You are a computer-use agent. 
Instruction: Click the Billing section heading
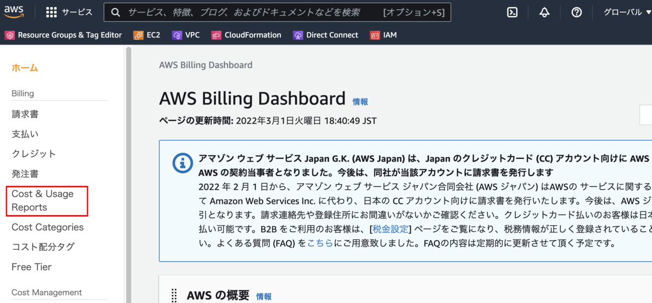coord(23,93)
